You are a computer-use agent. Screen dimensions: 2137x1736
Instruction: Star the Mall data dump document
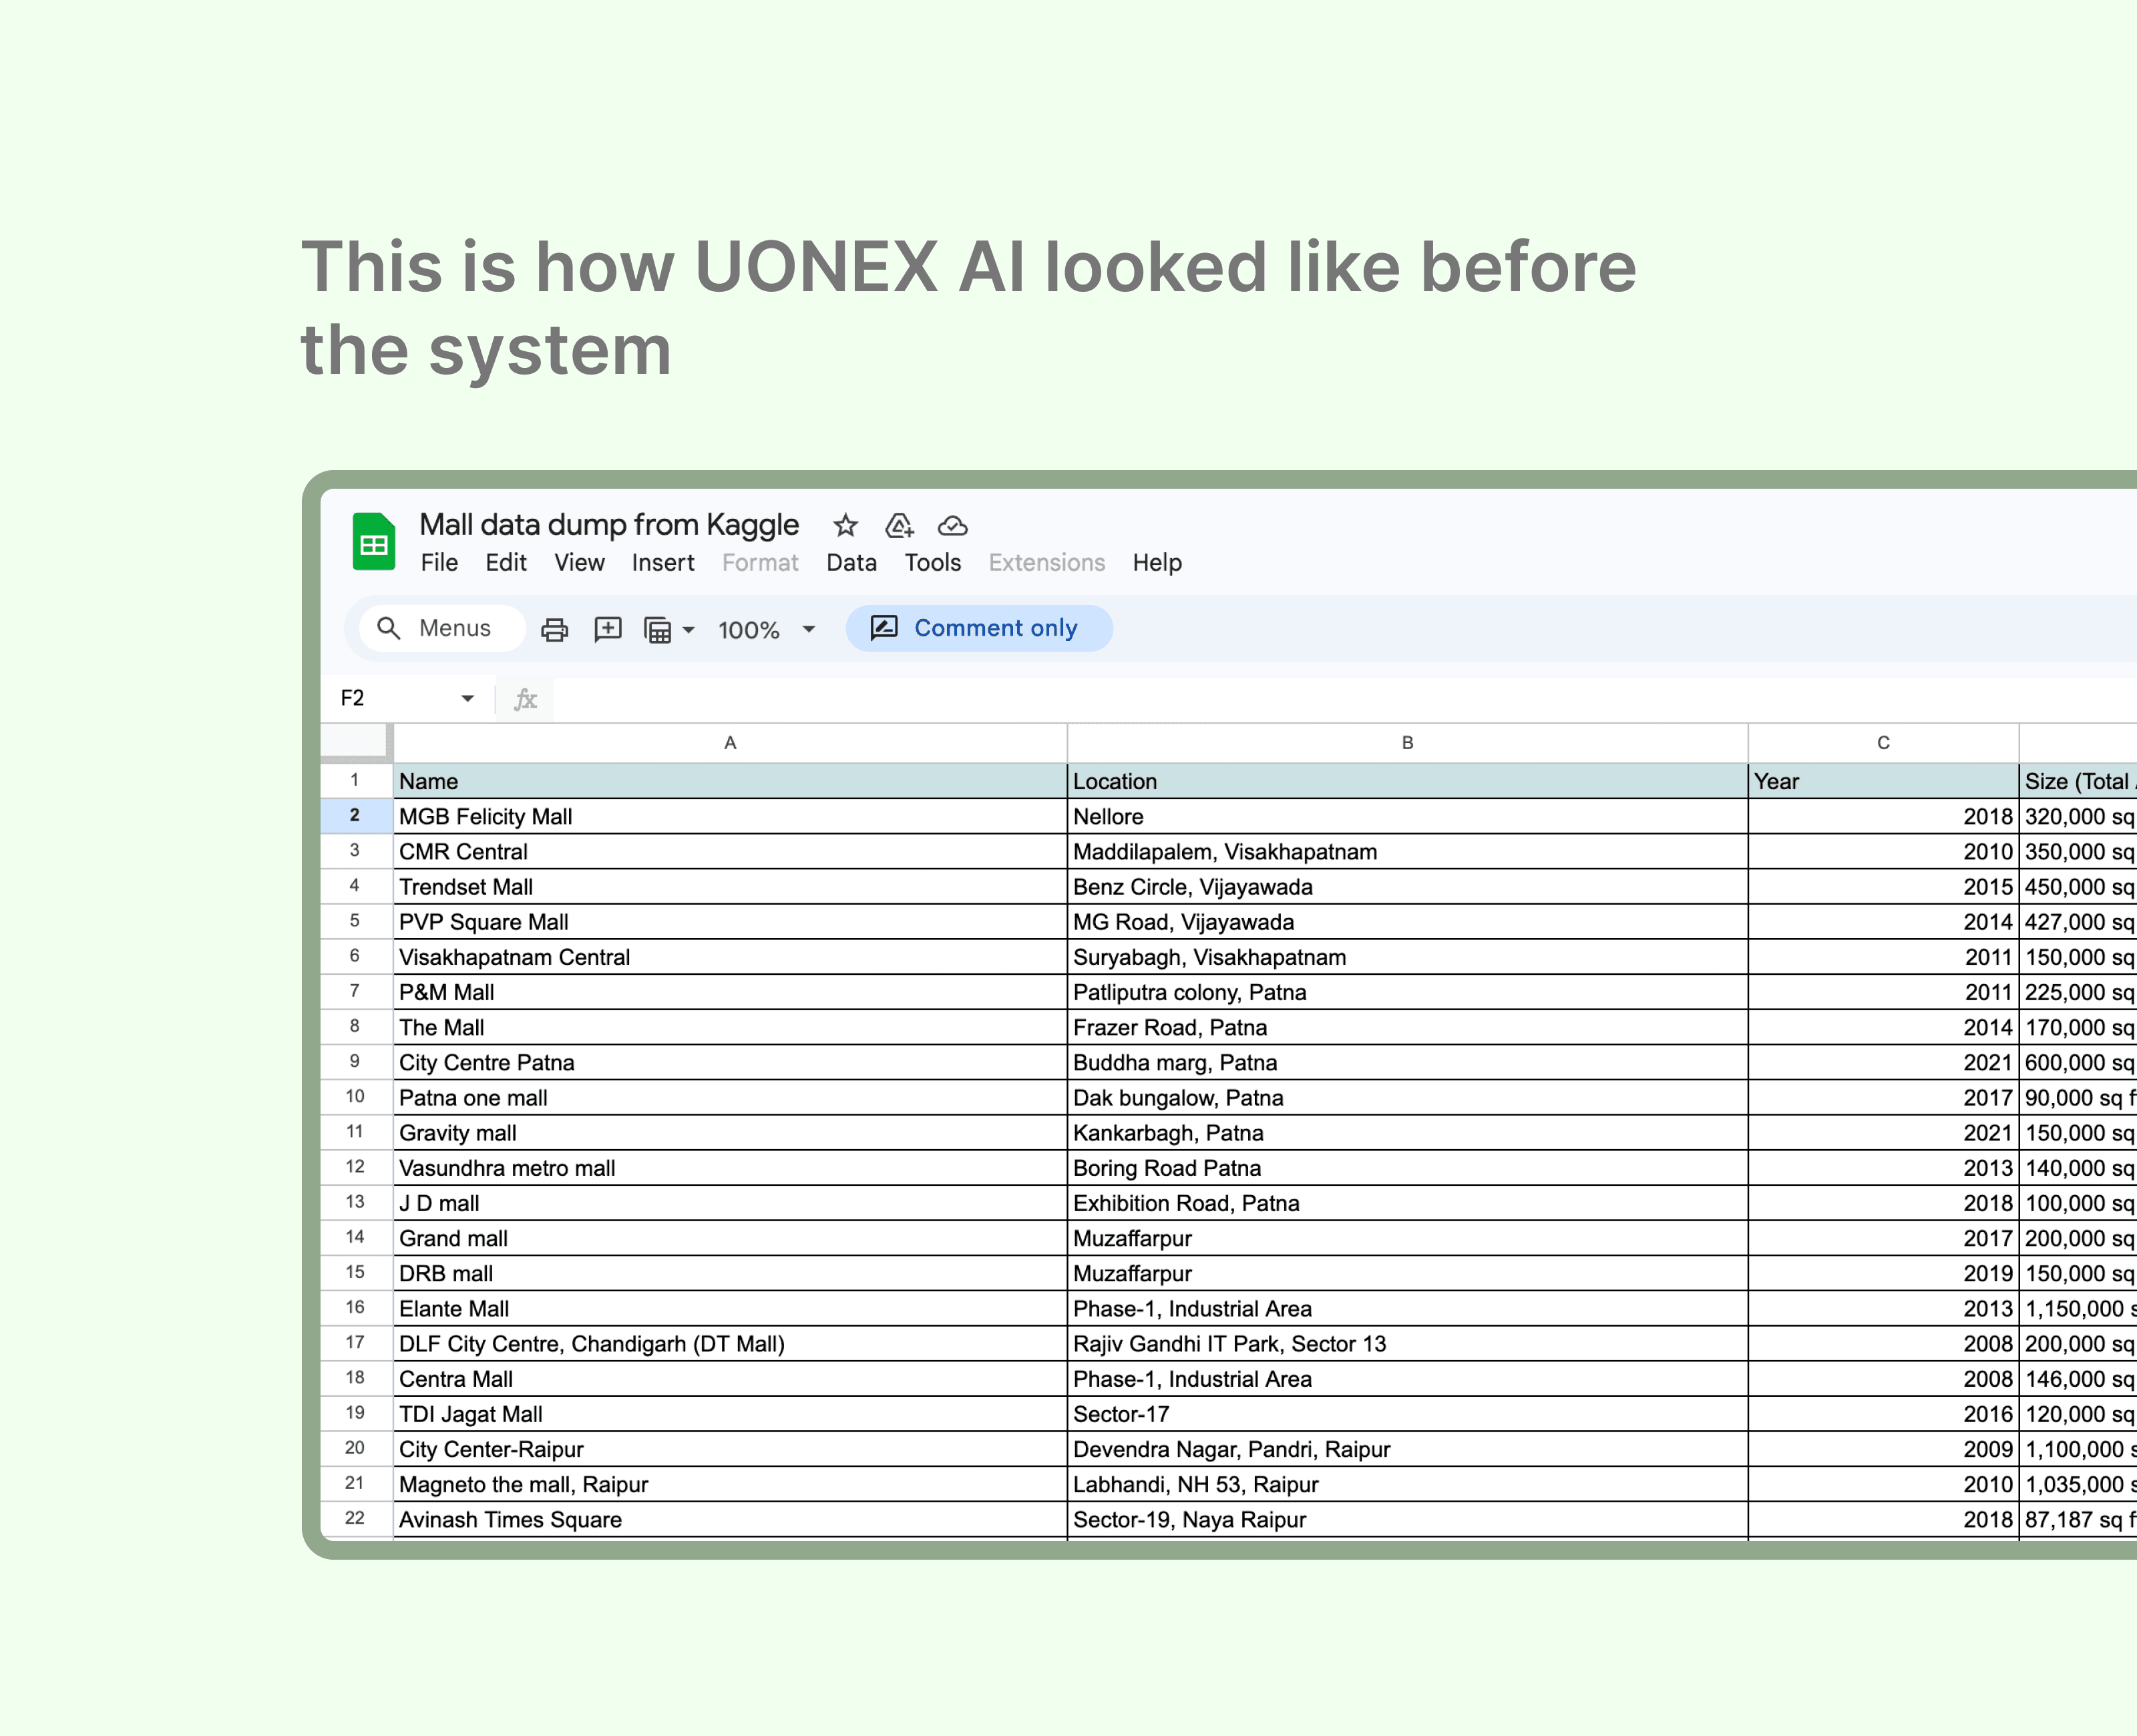845,525
